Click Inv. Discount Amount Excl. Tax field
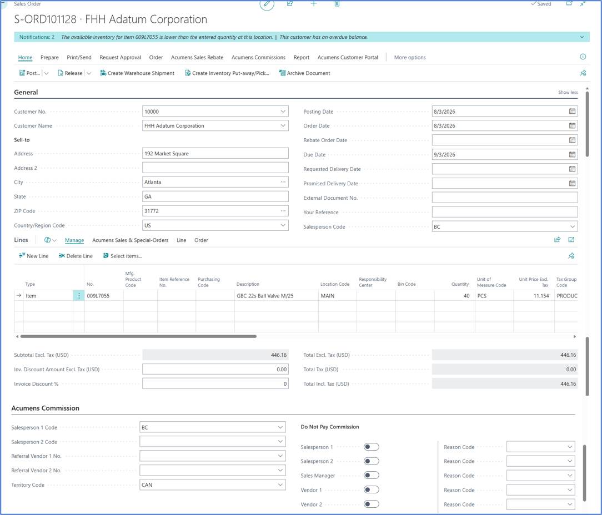This screenshot has width=602, height=515. click(215, 369)
